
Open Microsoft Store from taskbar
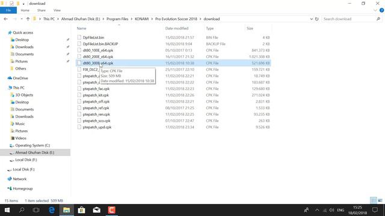click(x=82, y=210)
